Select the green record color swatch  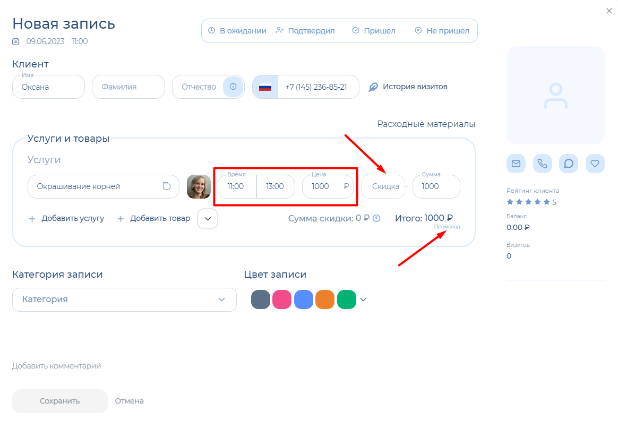coord(346,299)
